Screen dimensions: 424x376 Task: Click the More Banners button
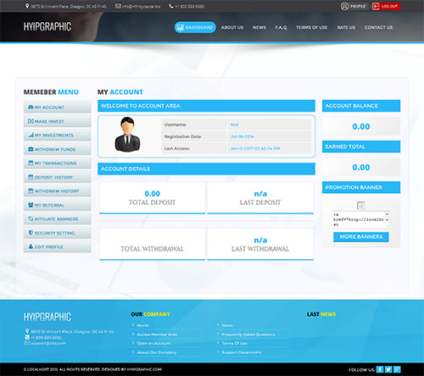[361, 236]
